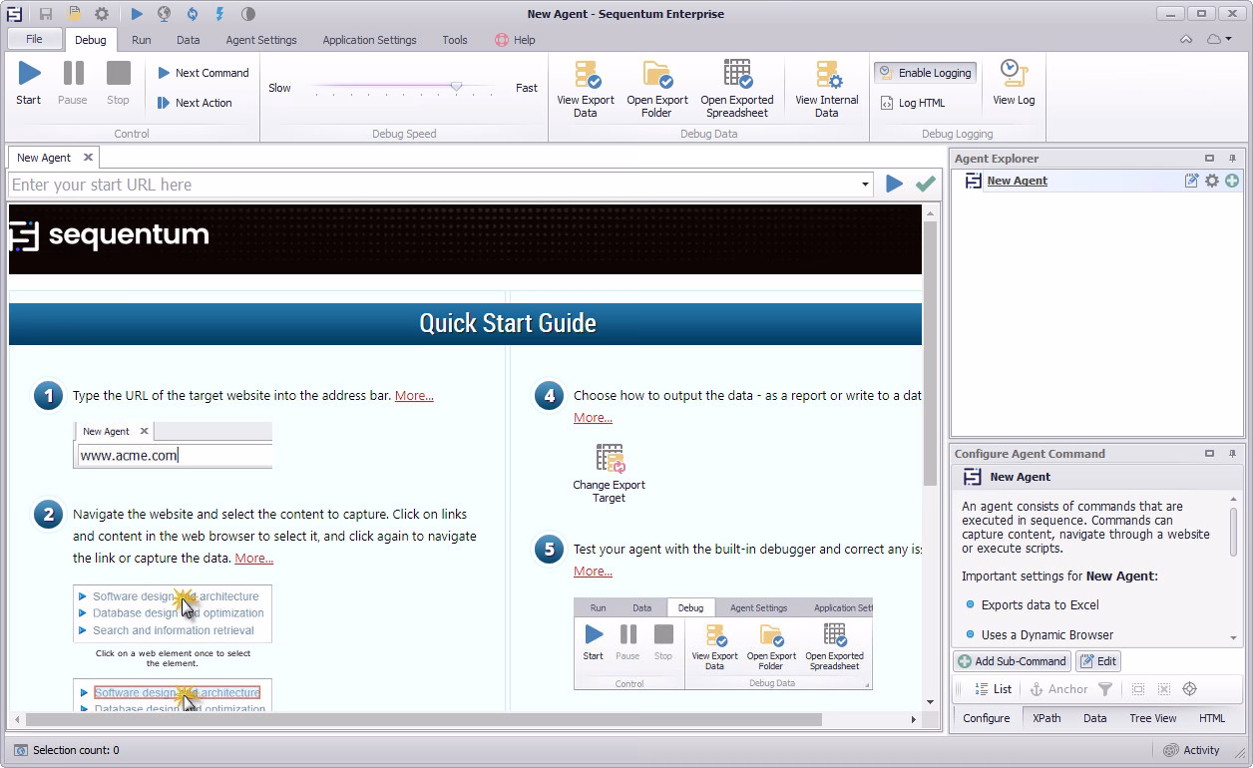Open settings gear in the title bar toolbar
1253x768 pixels.
pyautogui.click(x=102, y=14)
